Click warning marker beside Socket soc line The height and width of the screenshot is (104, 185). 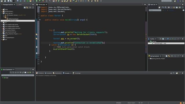(37, 38)
